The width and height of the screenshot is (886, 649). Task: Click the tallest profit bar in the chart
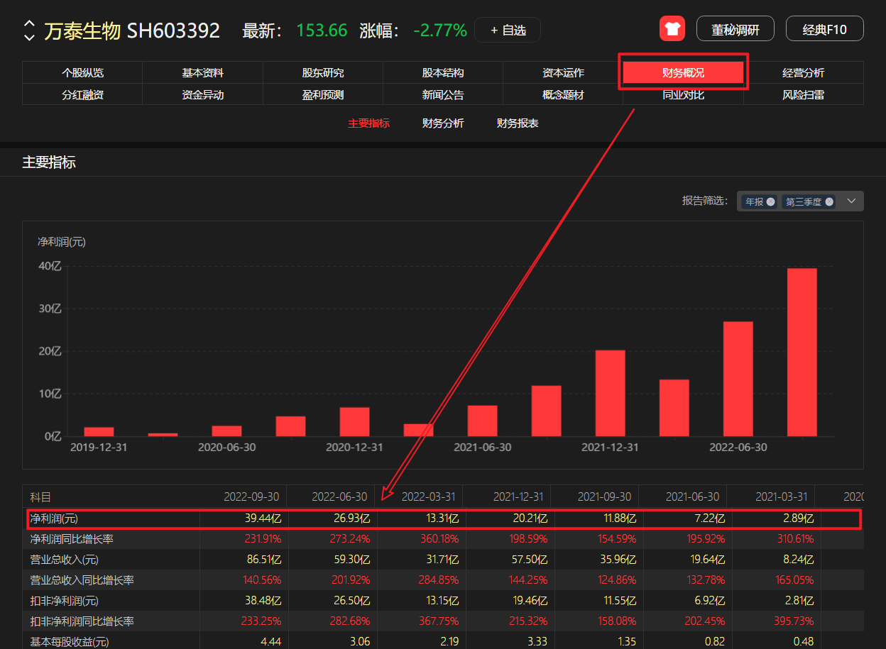[x=802, y=352]
